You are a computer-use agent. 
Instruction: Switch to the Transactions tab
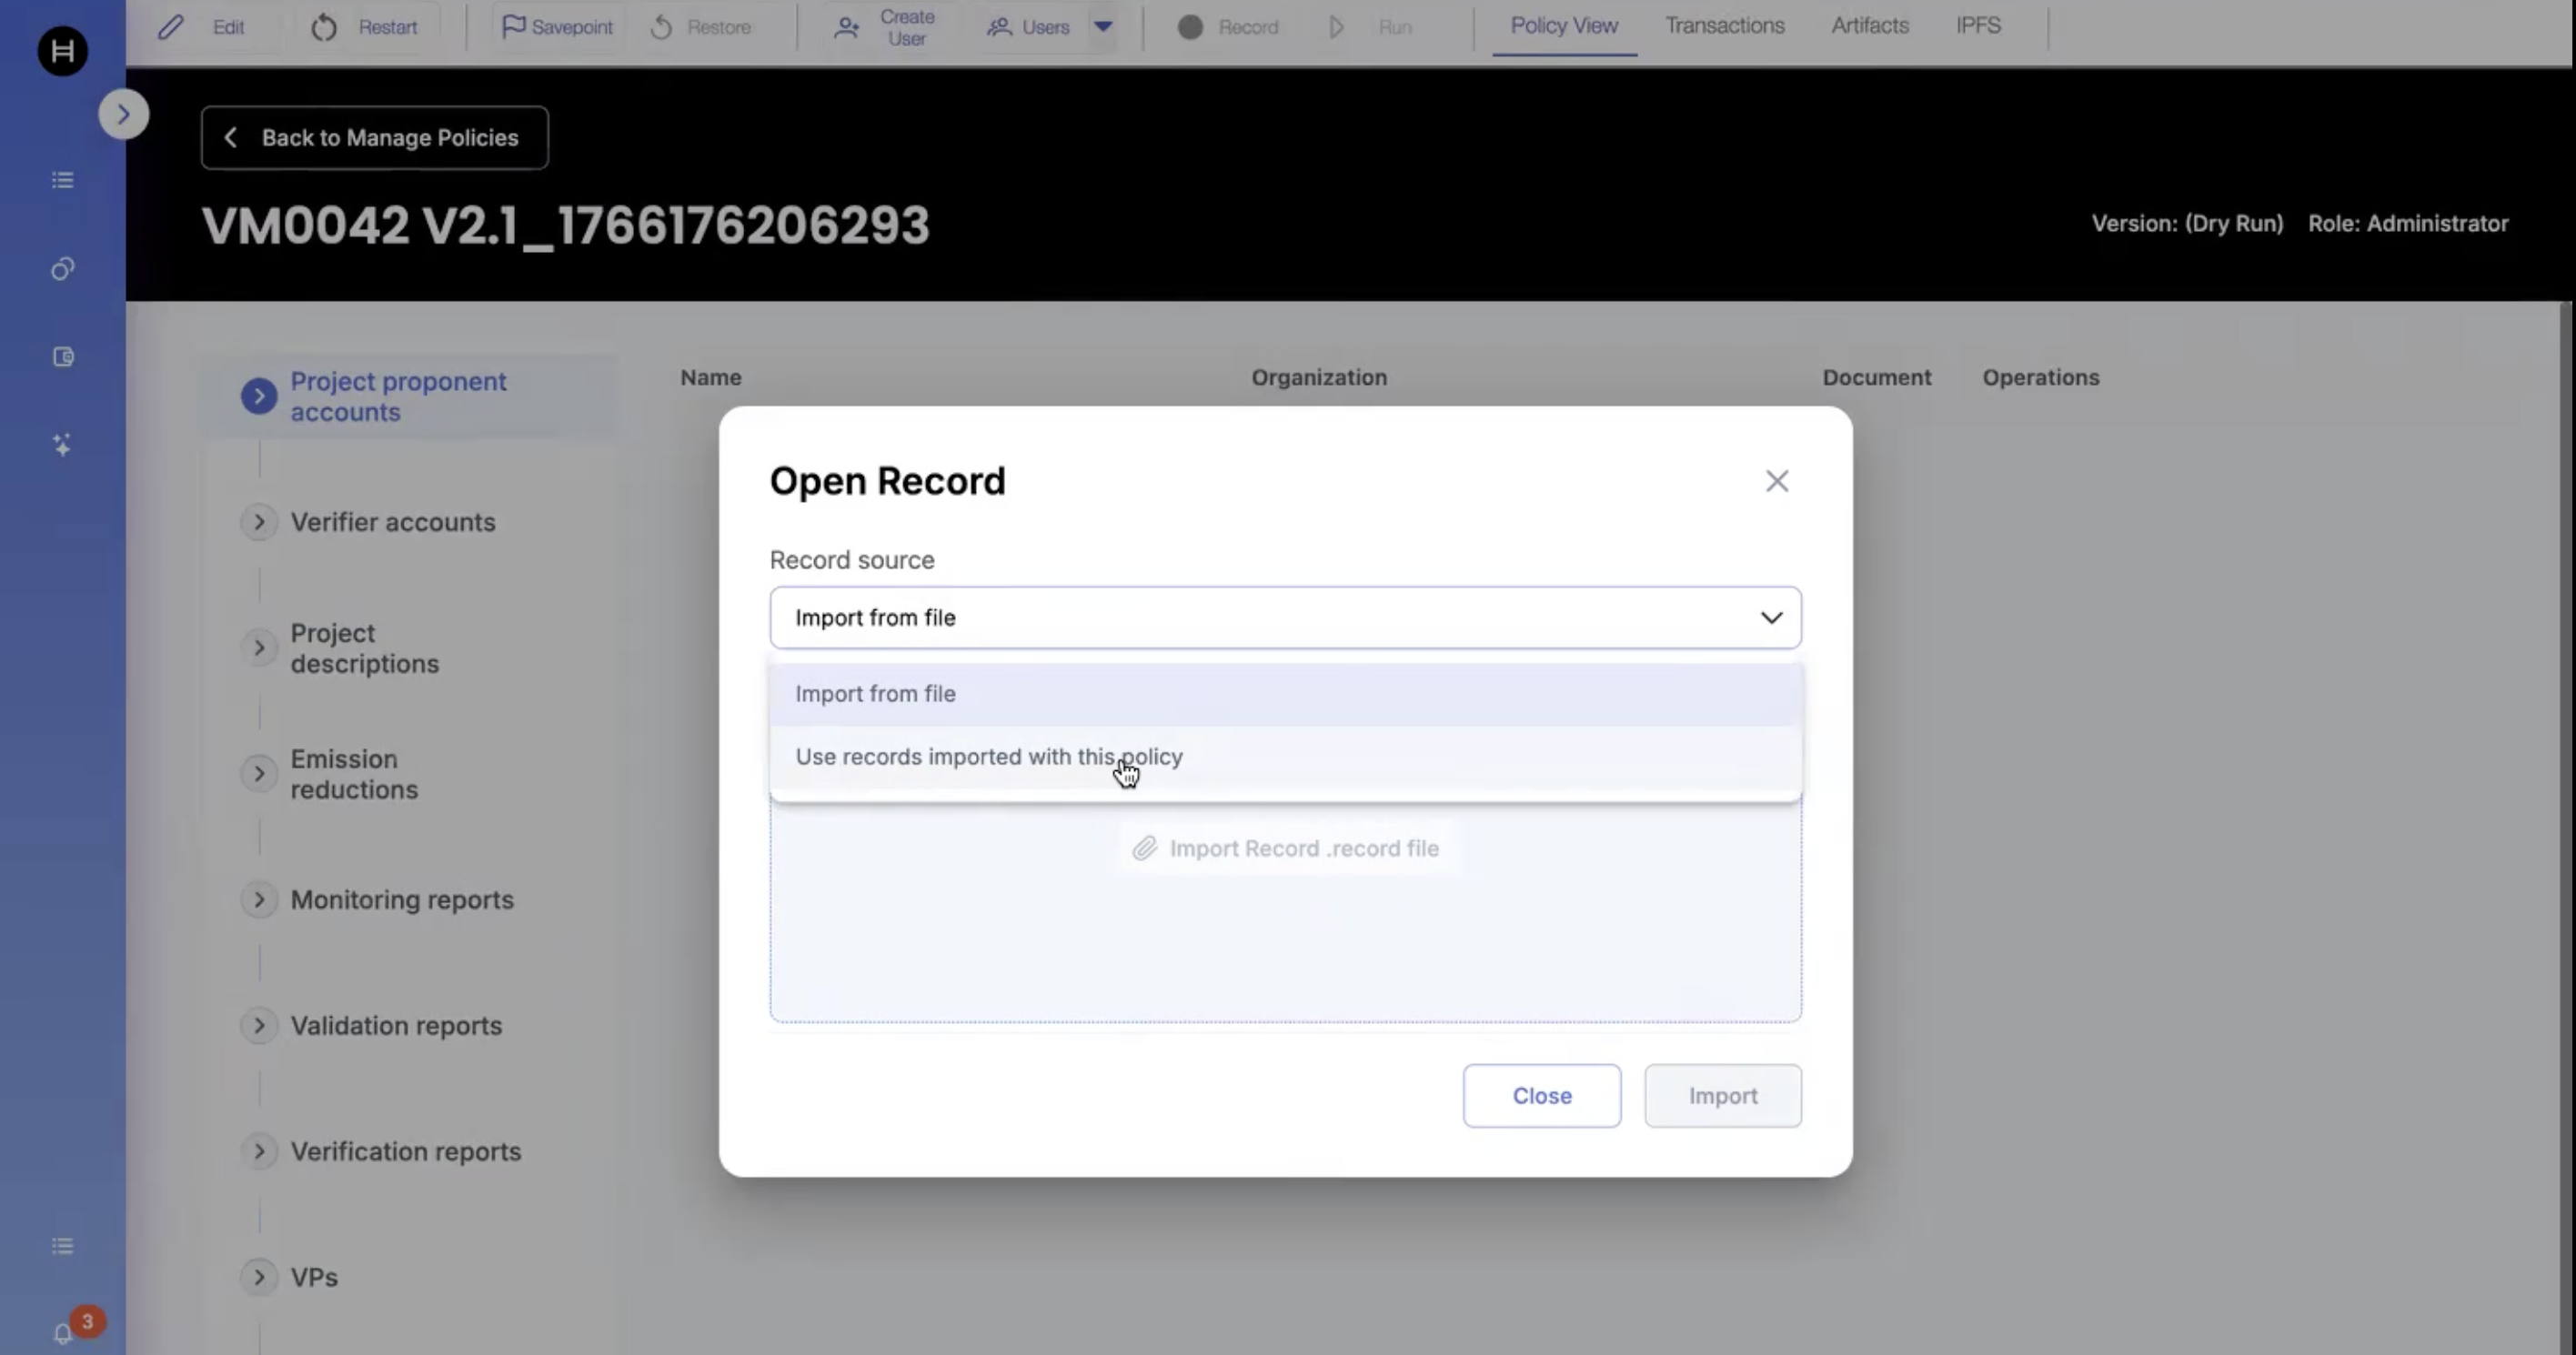click(1724, 26)
